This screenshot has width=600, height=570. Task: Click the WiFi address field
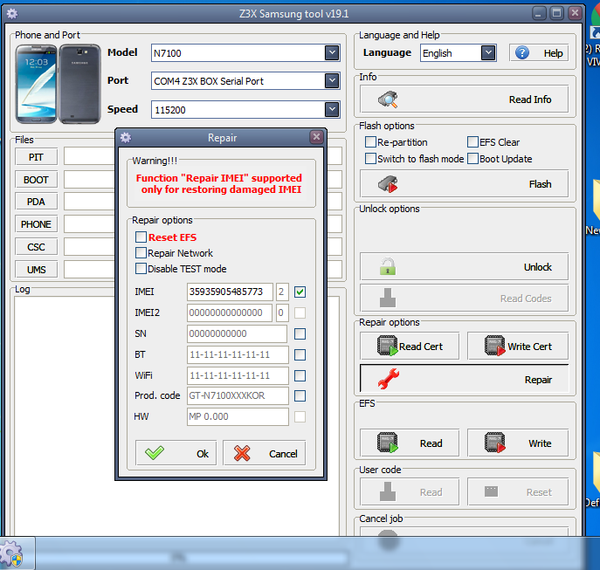pos(238,375)
